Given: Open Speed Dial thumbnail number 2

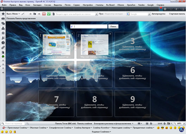Looking at the screenshot, I should tap(94, 45).
